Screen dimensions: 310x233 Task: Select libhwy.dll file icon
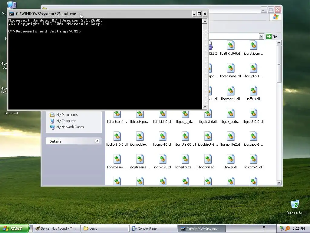230,159
